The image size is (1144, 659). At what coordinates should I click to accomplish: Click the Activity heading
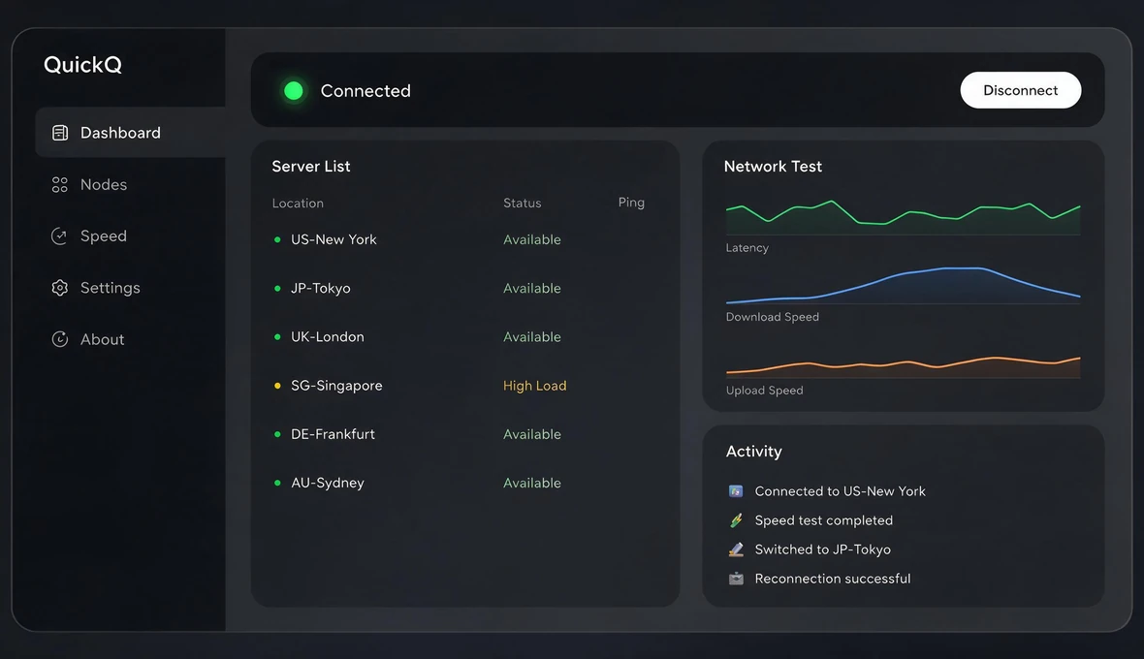click(x=753, y=452)
